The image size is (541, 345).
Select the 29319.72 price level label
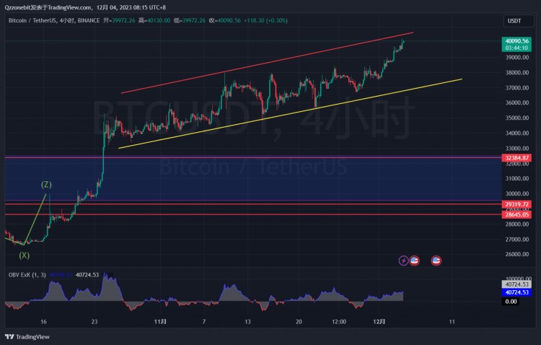(516, 204)
